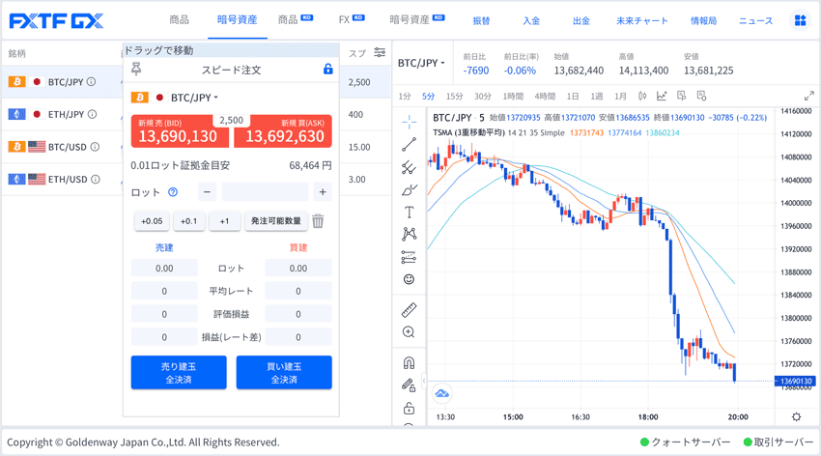The image size is (821, 456).
Task: Select the 1分 timeframe
Action: [404, 96]
